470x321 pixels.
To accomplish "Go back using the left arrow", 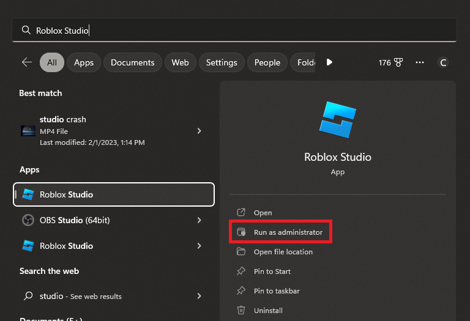I will coord(27,62).
